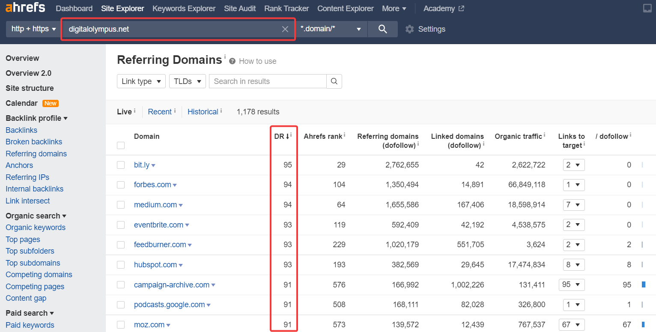This screenshot has height=332, width=656.
Task: Open the moz.com domain link
Action: [x=149, y=325]
